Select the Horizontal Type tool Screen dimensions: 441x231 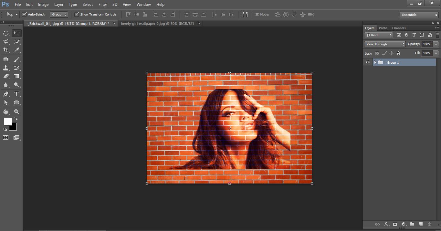click(16, 94)
